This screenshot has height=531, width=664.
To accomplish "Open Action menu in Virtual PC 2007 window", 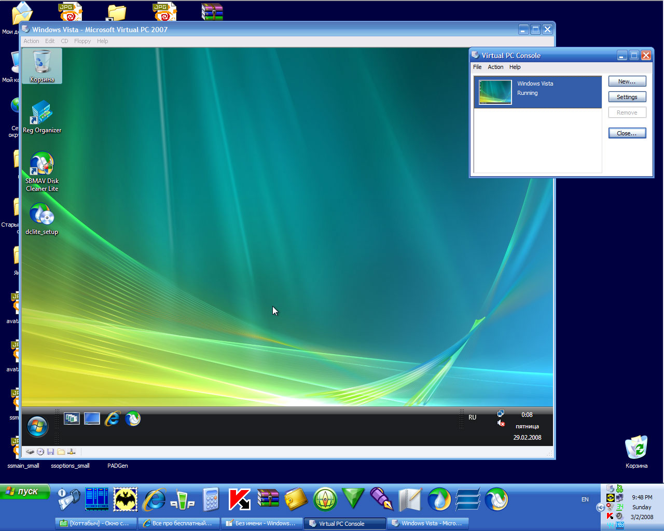I will point(31,41).
